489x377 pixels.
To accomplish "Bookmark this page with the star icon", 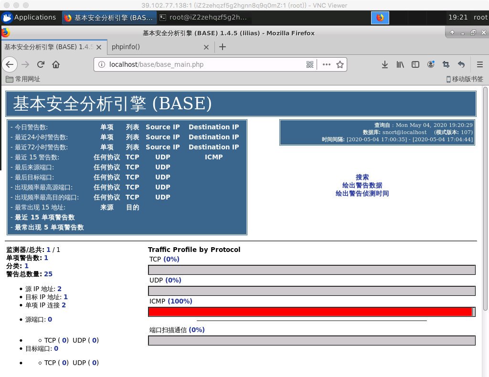I will point(340,64).
